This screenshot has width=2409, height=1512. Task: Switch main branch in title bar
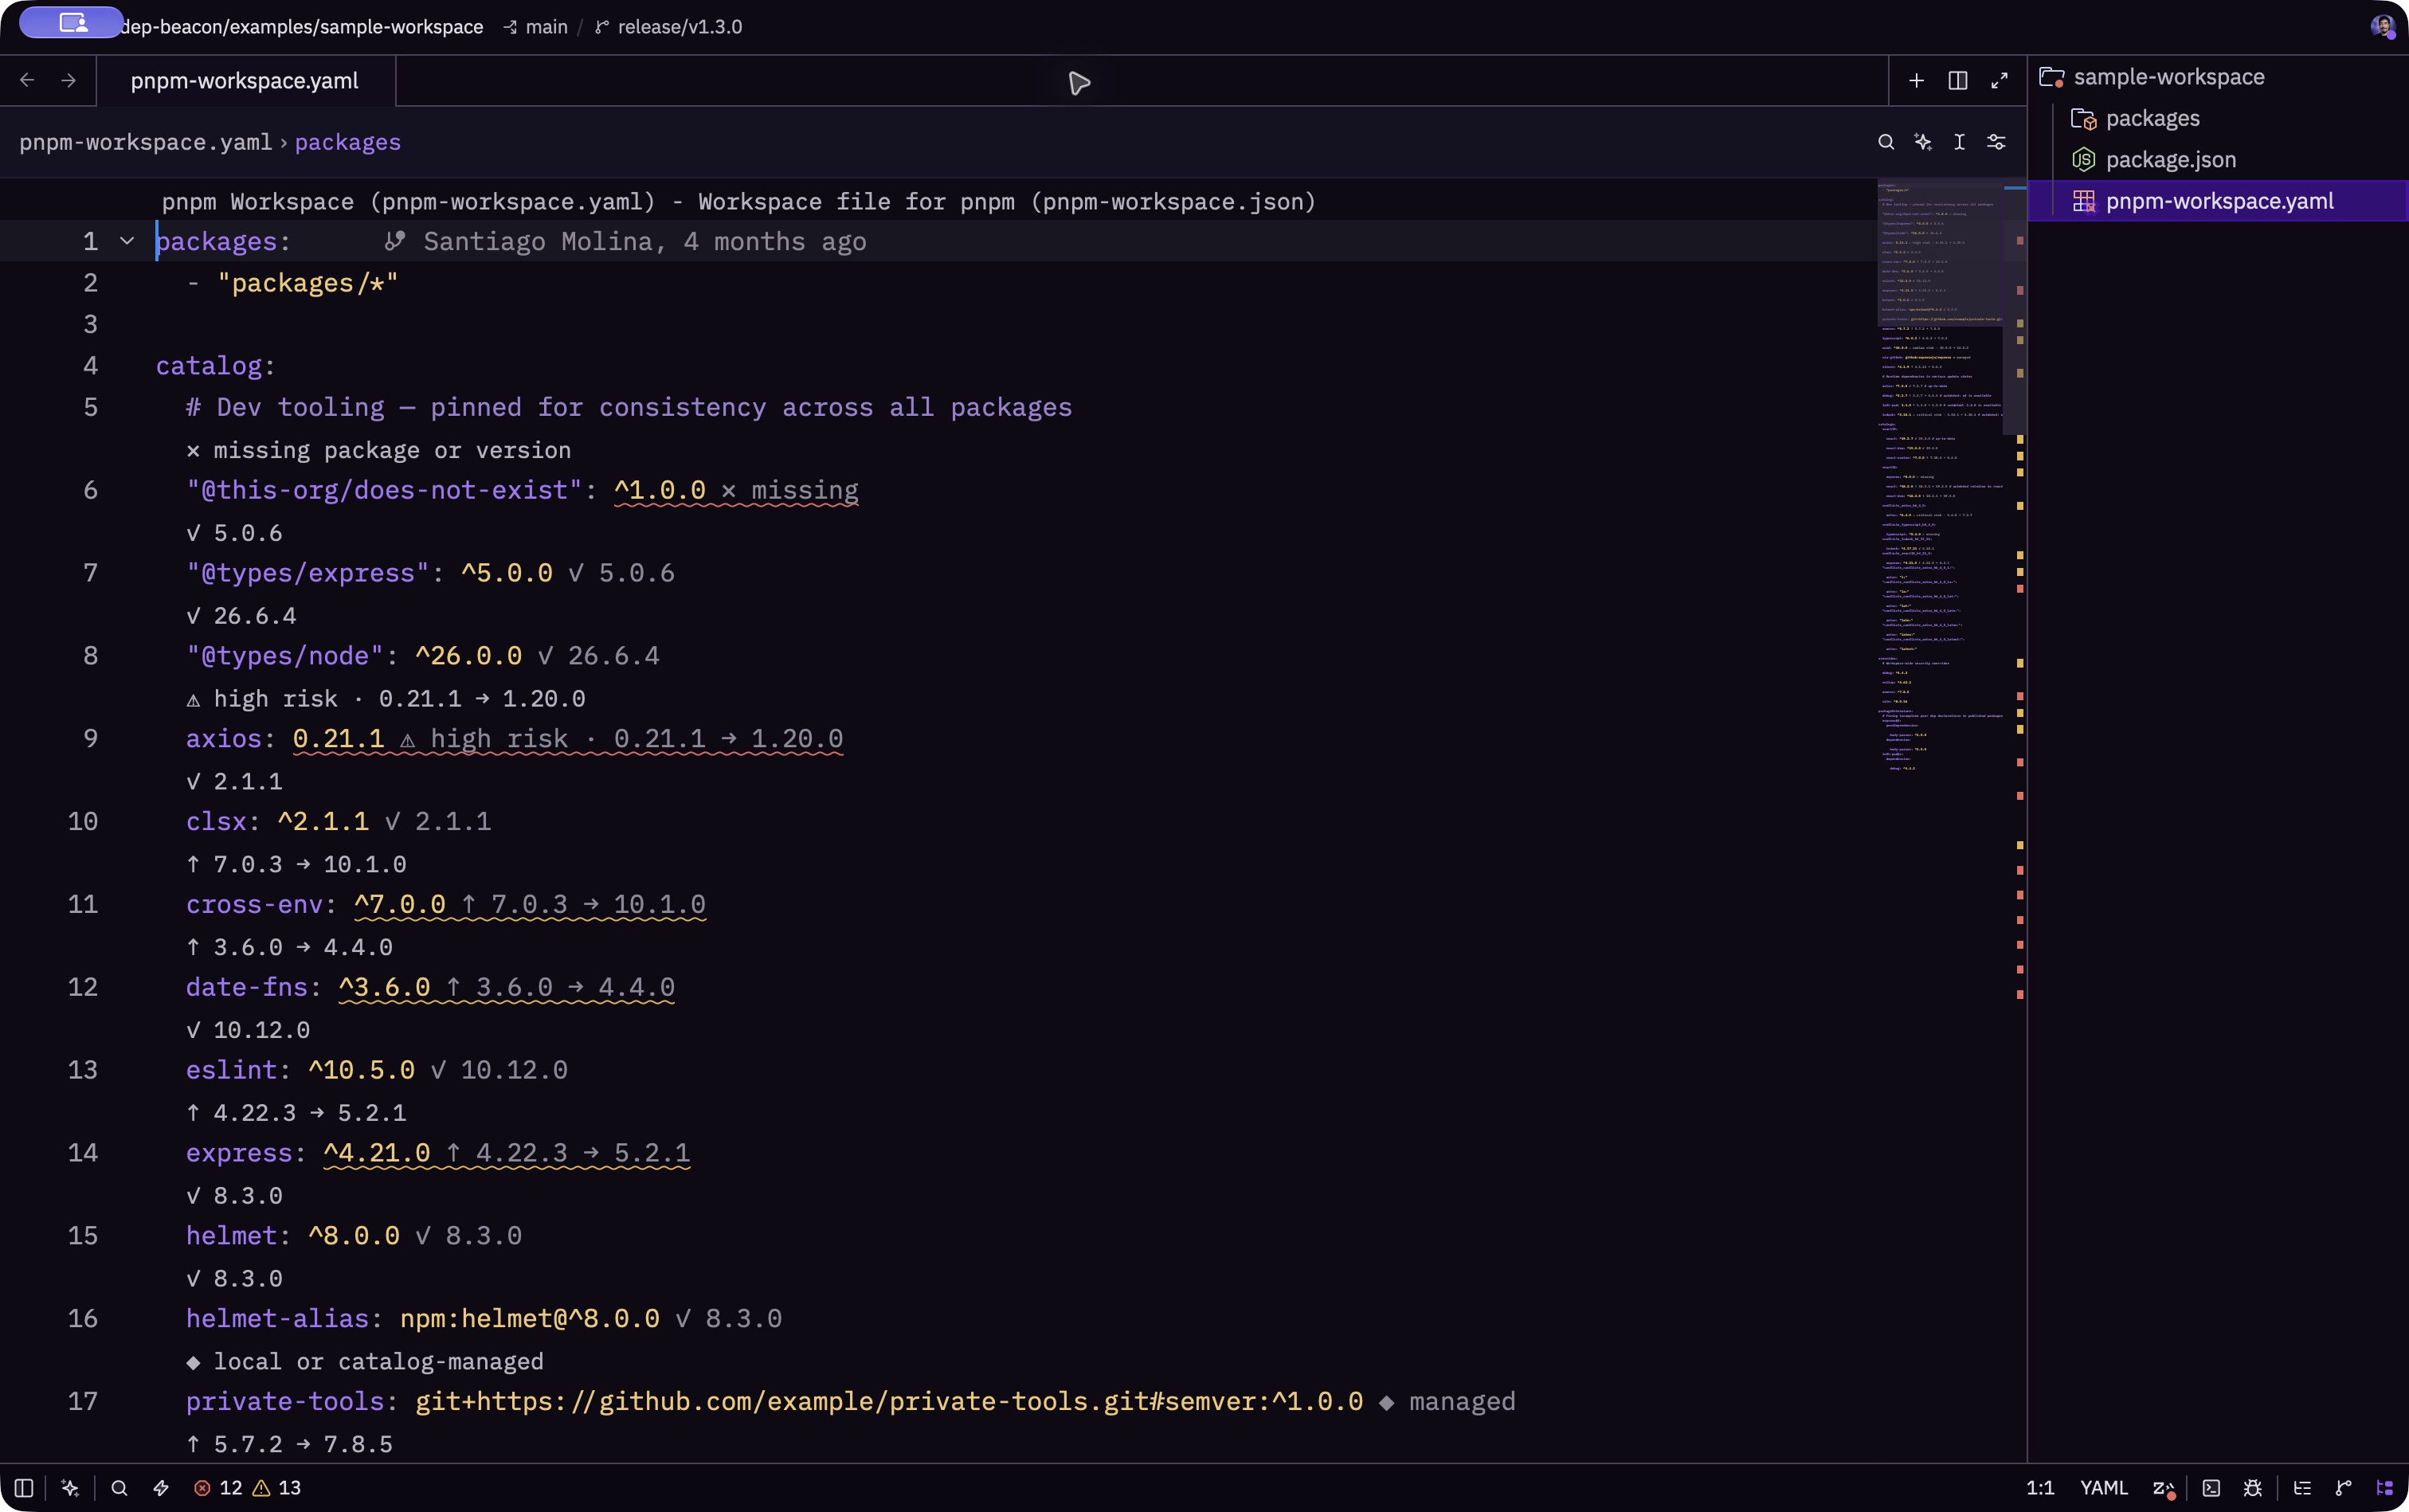pyautogui.click(x=536, y=27)
